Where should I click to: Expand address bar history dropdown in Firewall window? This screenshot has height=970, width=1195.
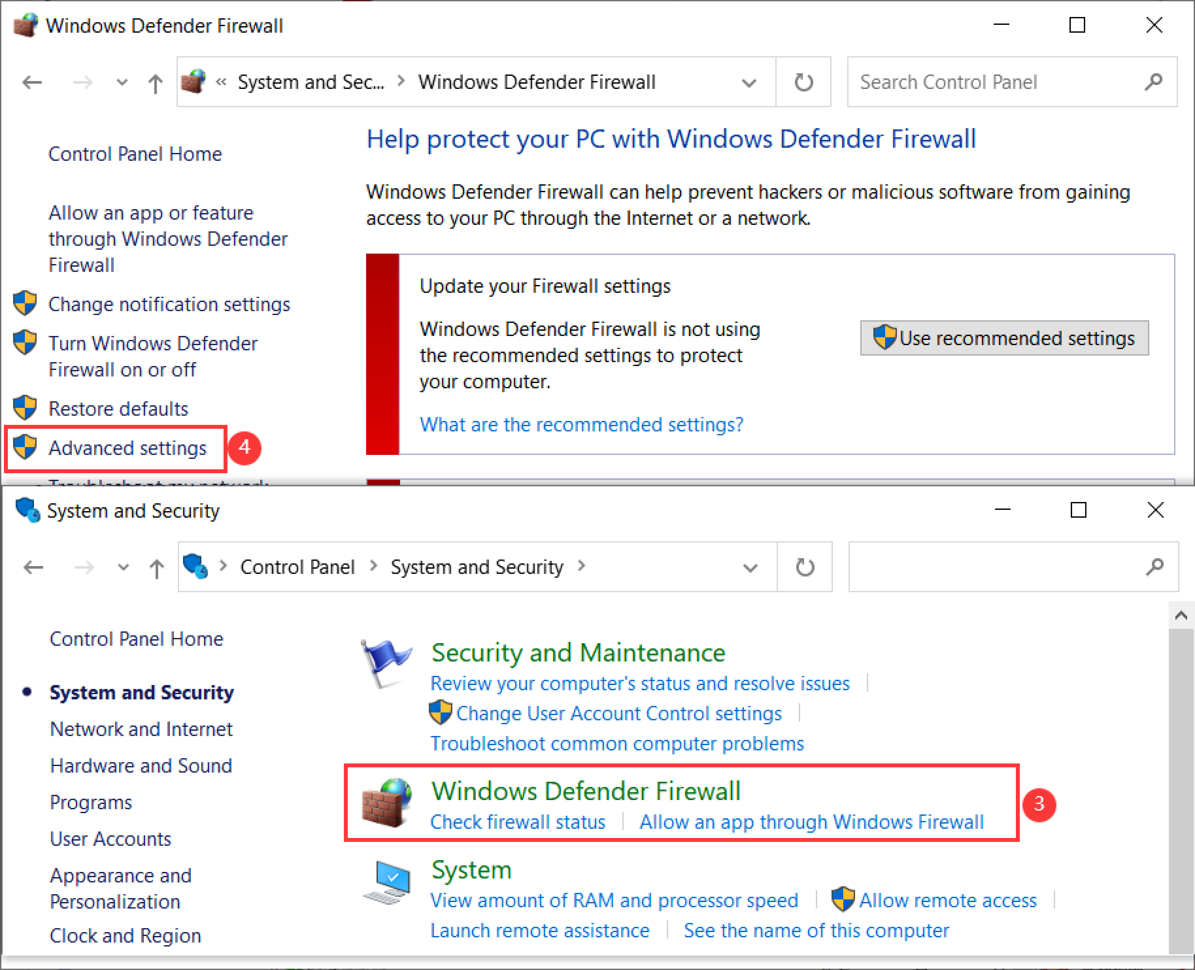749,83
